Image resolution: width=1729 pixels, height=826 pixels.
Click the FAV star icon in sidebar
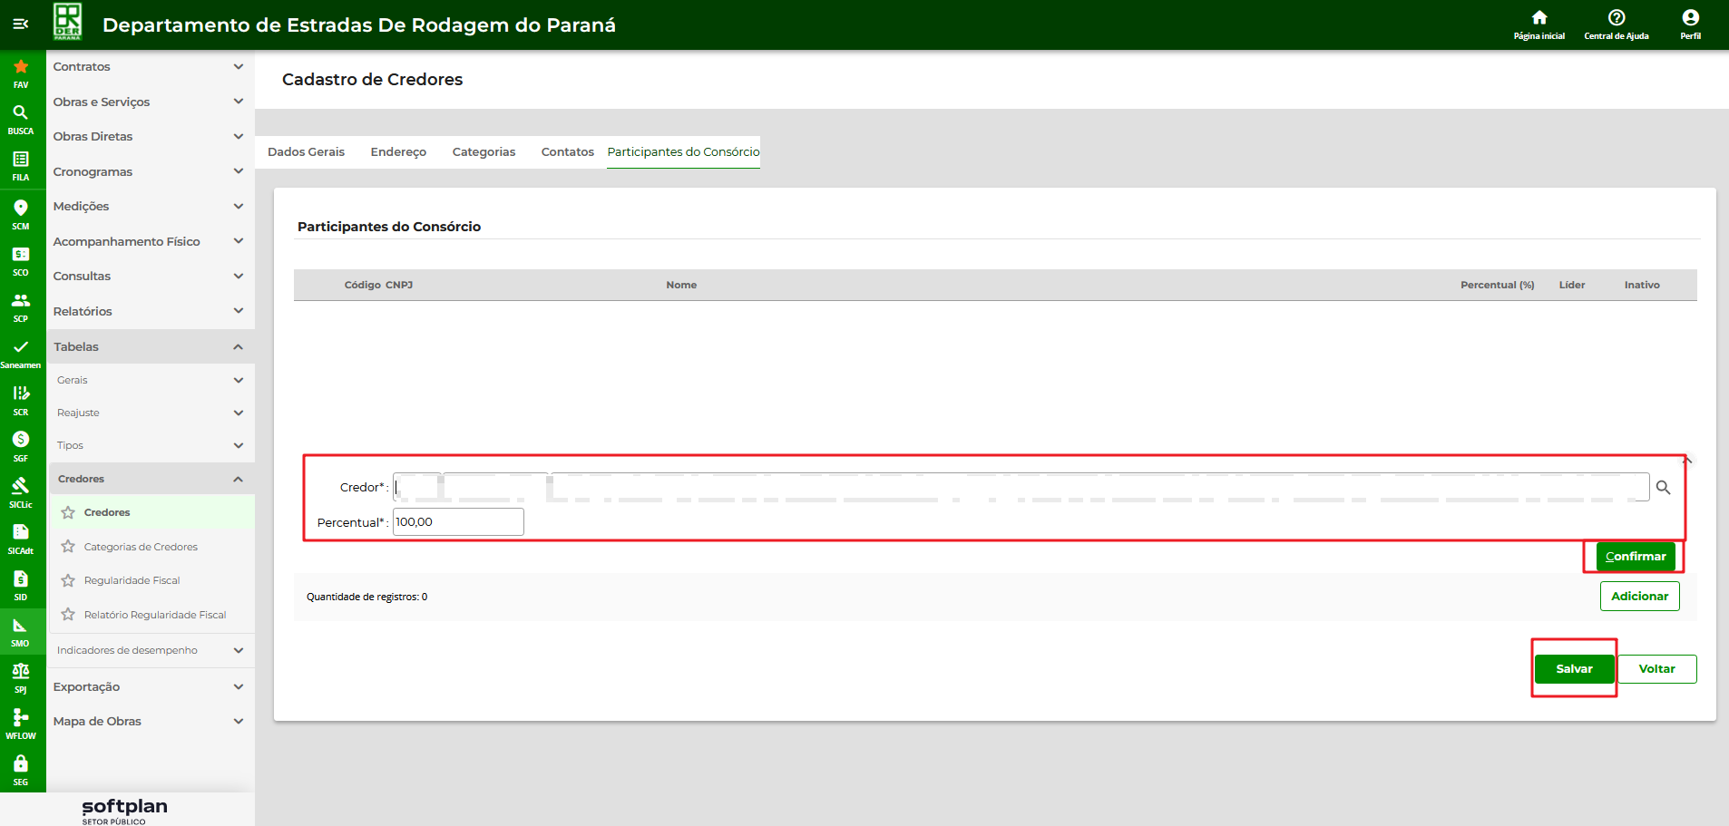point(21,67)
